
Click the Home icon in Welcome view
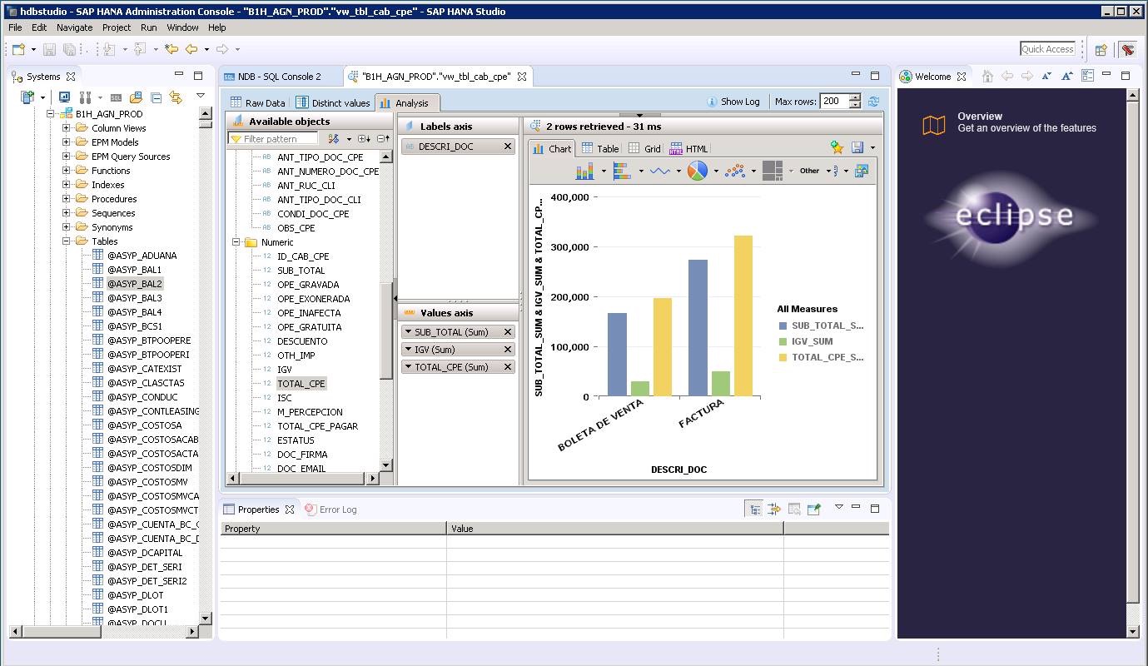tap(987, 76)
